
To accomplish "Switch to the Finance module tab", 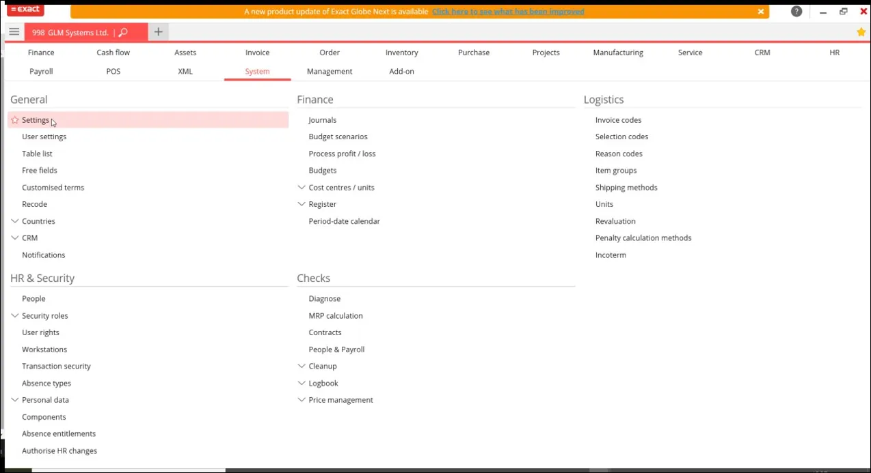I will tap(40, 53).
